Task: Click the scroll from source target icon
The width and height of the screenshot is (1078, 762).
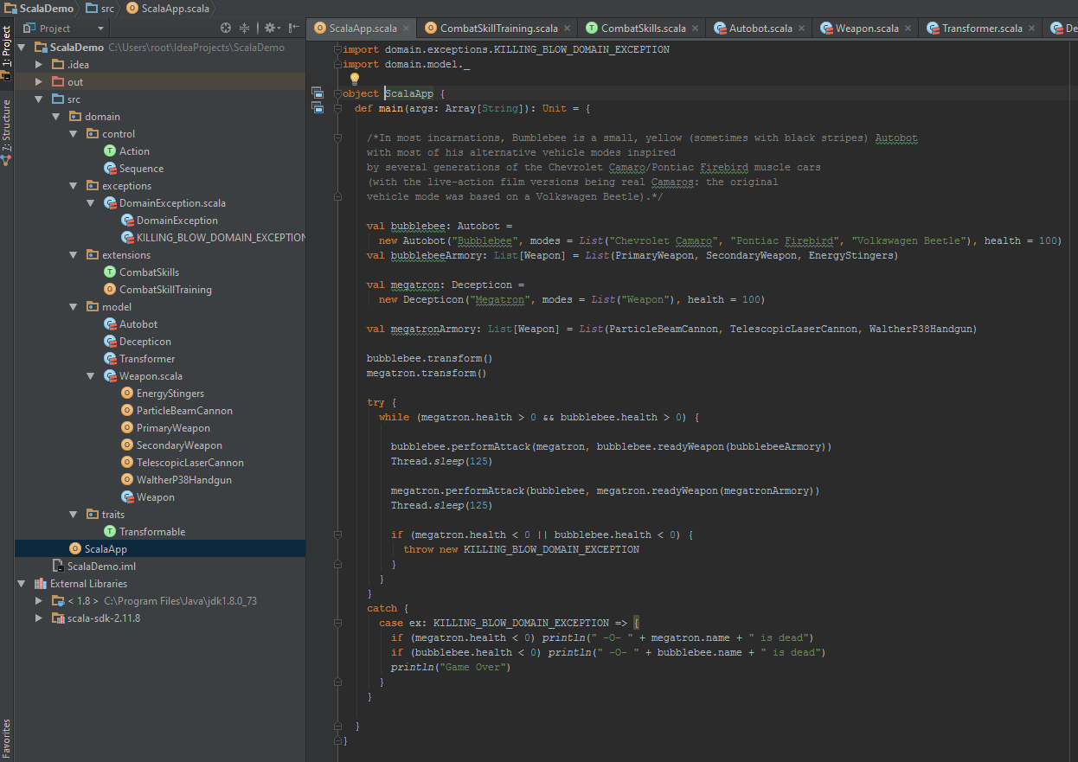Action: point(226,29)
